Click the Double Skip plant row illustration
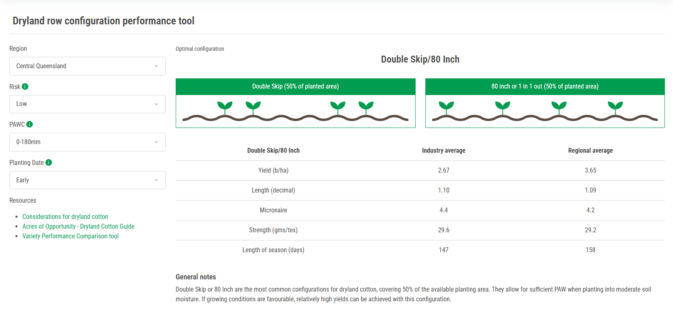Viewport: 673px width, 320px height. (x=295, y=111)
